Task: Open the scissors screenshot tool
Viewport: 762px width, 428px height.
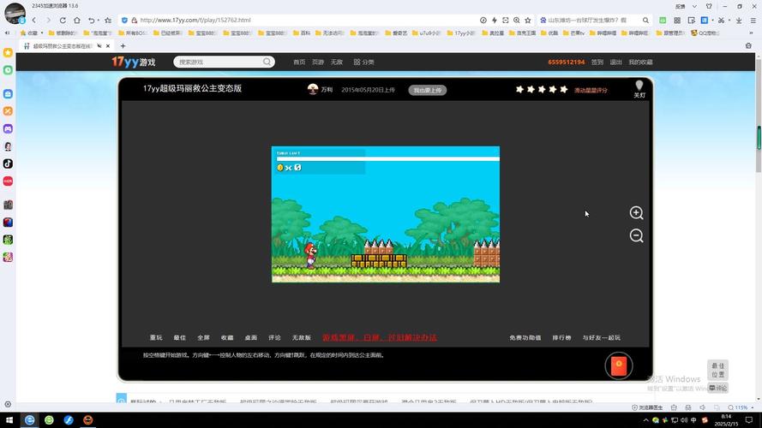Action: click(721, 21)
